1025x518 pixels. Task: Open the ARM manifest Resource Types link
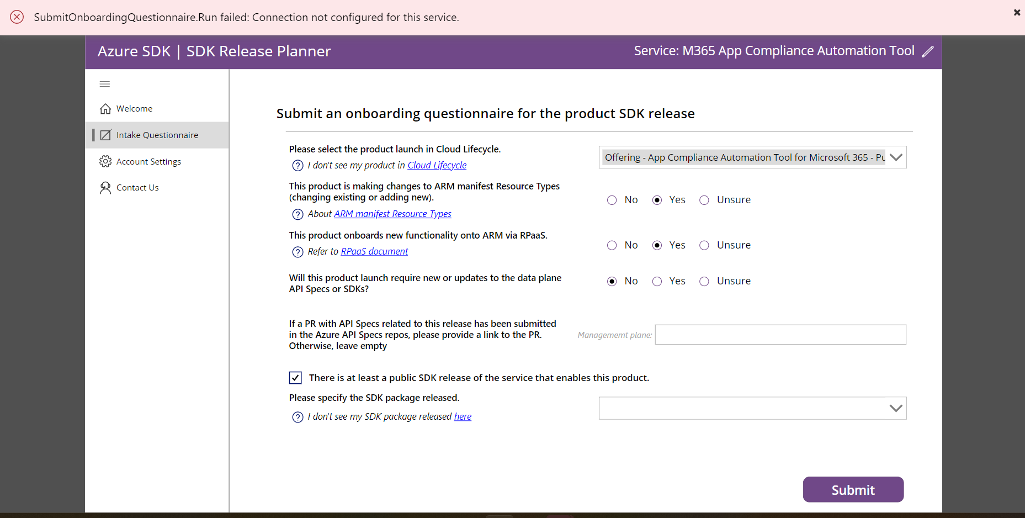pos(392,214)
